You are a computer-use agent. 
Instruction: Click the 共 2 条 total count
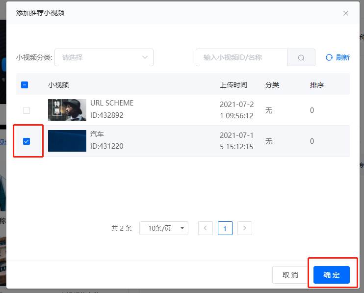tap(122, 228)
